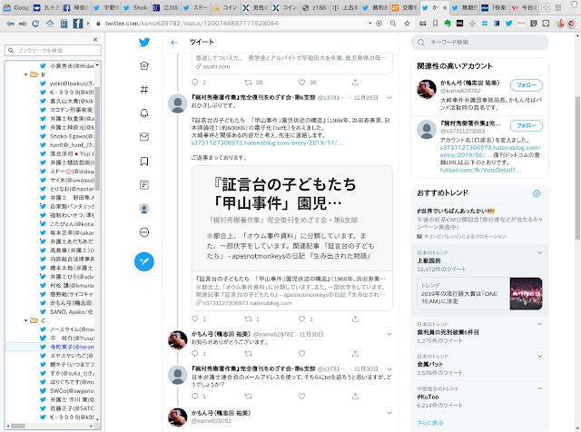The width and height of the screenshot is (581, 432).
Task: Click the browser back arrow
Action: coord(10,24)
